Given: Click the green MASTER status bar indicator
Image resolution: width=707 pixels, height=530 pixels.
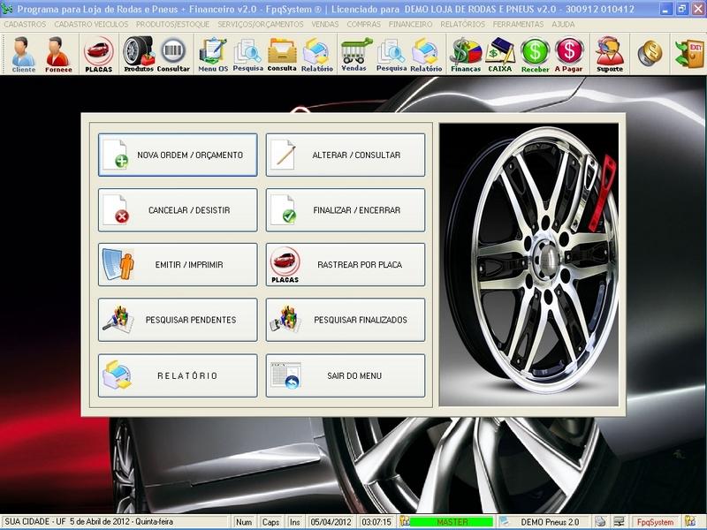Looking at the screenshot, I should (x=452, y=522).
